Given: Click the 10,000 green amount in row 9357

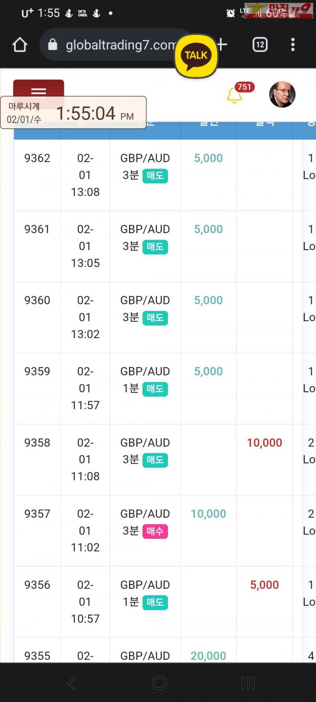Looking at the screenshot, I should click(x=209, y=514).
